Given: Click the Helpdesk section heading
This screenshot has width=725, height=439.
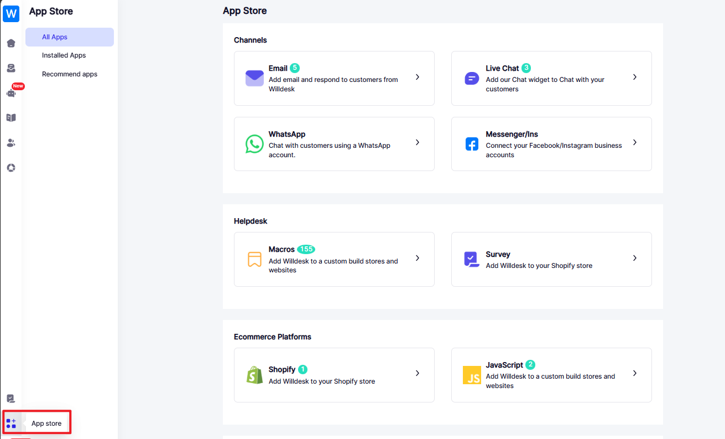Looking at the screenshot, I should point(251,221).
